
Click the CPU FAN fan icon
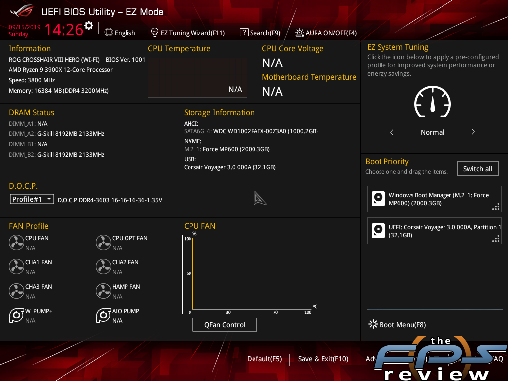coord(16,242)
